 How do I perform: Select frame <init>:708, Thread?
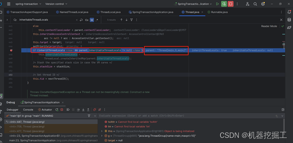click(x=51, y=127)
